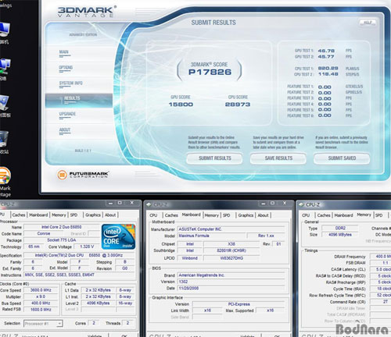Select Memory tab in DDR2 memory window
This screenshot has height=337, width=391.
364,215
